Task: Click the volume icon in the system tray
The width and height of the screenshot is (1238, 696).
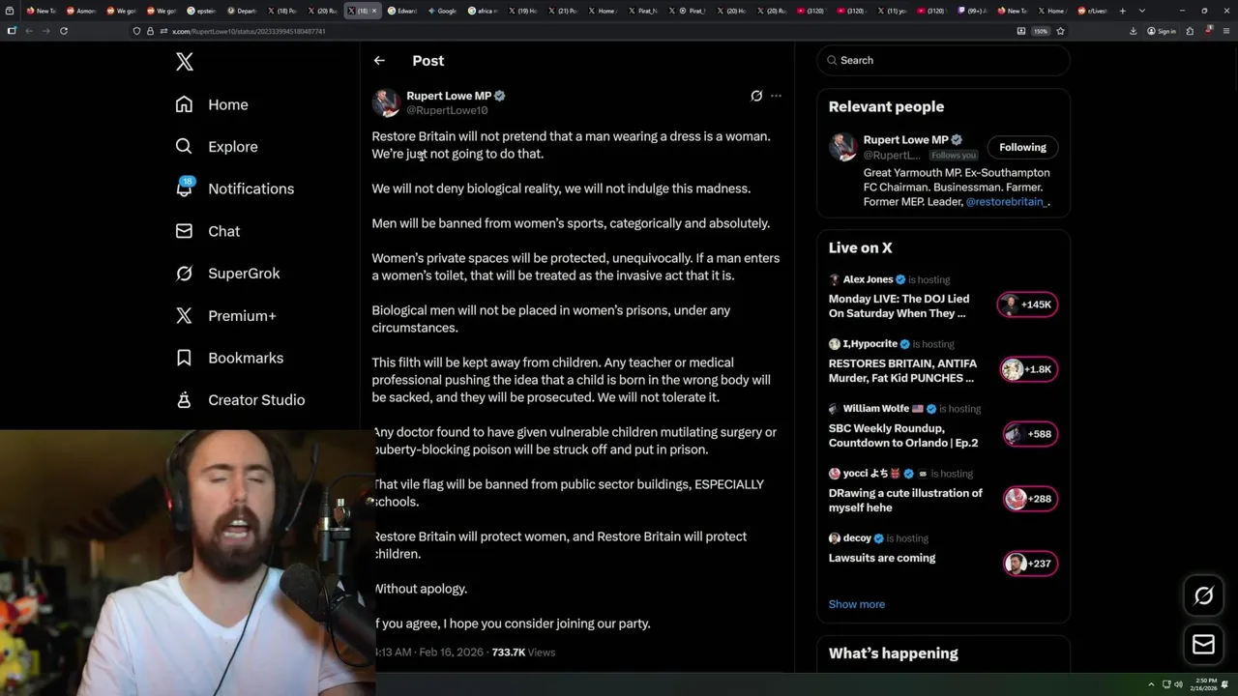Action: [x=1178, y=684]
